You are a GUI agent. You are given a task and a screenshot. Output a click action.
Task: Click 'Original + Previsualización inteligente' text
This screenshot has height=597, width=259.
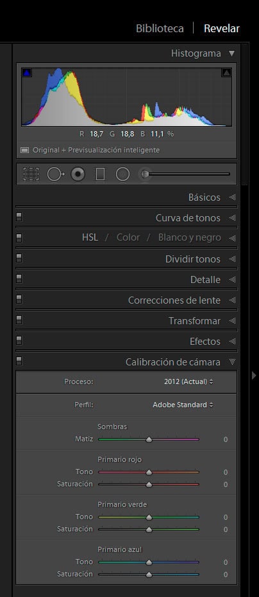click(x=96, y=150)
